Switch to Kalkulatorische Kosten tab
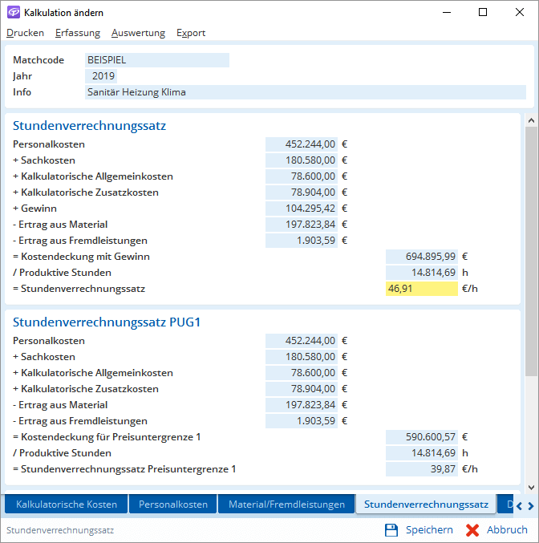The width and height of the screenshot is (539, 543). point(67,505)
